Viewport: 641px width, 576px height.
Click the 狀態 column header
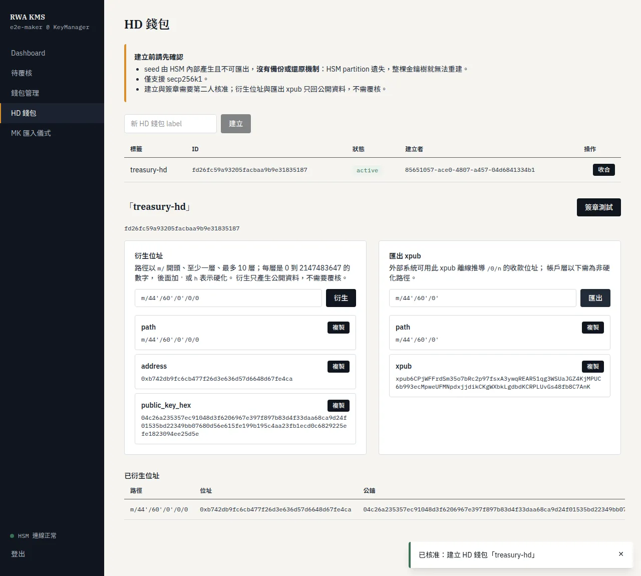point(359,149)
